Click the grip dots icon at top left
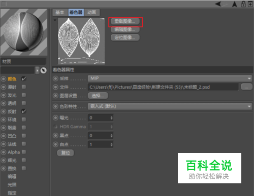The image size is (254, 196). coord(4,4)
